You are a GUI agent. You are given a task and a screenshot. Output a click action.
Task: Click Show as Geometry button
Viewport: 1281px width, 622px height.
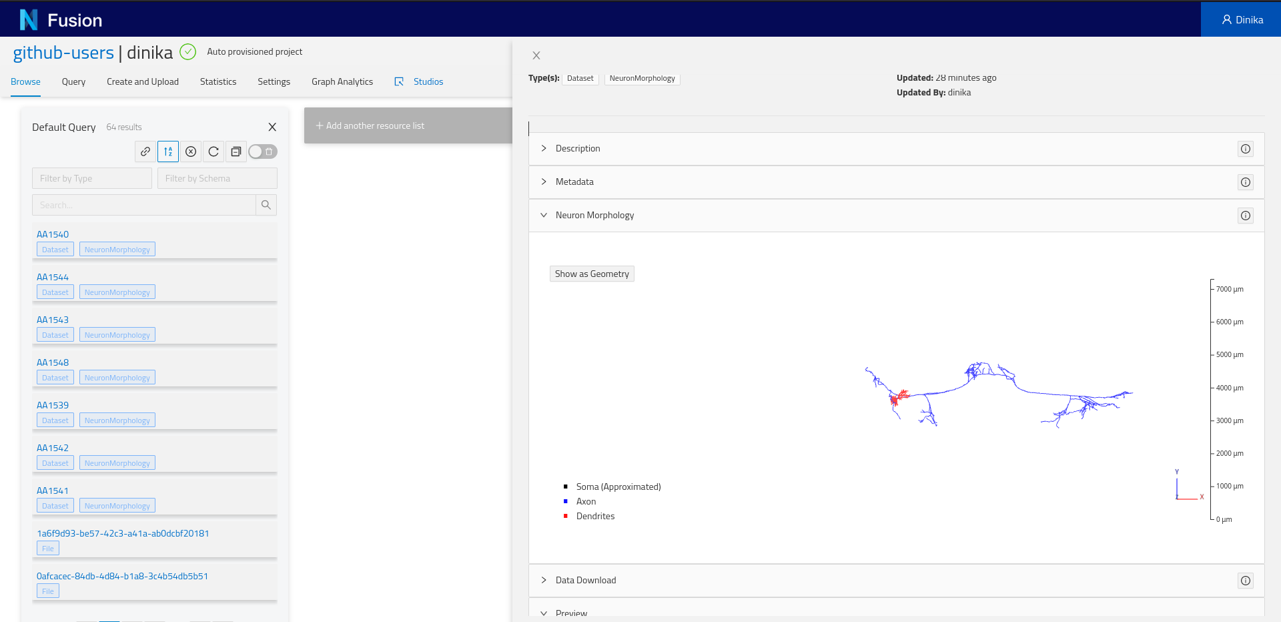pos(592,274)
